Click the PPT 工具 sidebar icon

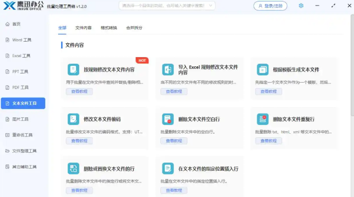point(8,71)
